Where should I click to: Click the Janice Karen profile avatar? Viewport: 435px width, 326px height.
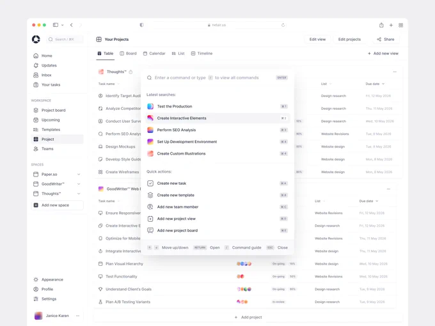(x=38, y=316)
